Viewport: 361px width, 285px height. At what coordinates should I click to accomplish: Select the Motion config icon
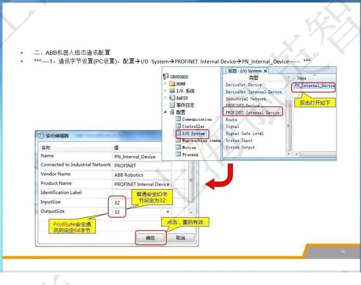coord(178,147)
